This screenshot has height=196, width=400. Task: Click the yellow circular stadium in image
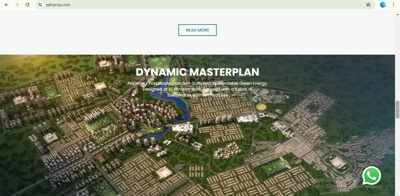[261, 107]
